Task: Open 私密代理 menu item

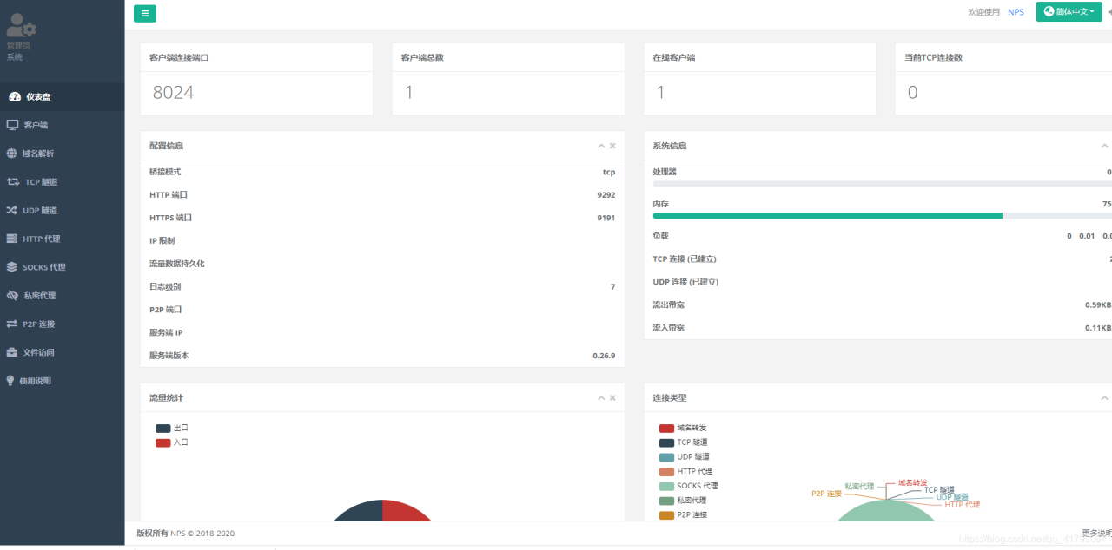Action: pyautogui.click(x=63, y=296)
